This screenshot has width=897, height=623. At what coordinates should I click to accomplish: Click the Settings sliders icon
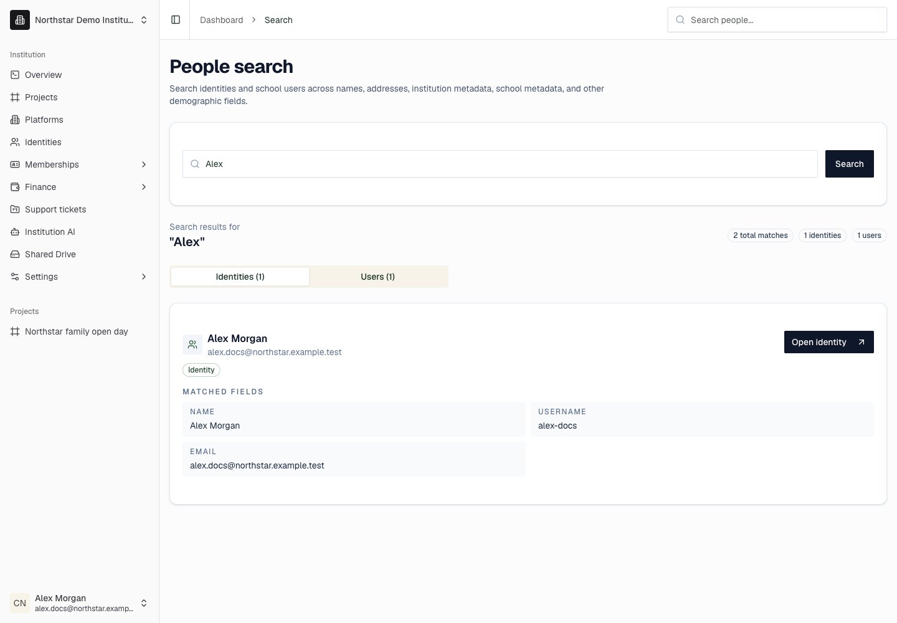[x=15, y=277]
